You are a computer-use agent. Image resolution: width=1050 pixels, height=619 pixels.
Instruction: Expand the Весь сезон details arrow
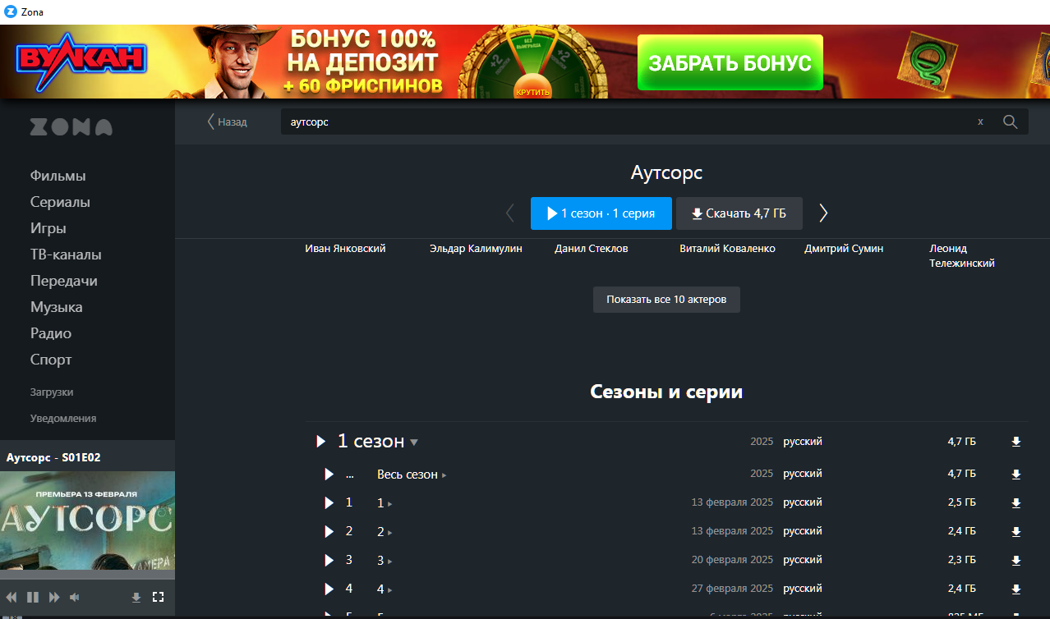pos(444,475)
